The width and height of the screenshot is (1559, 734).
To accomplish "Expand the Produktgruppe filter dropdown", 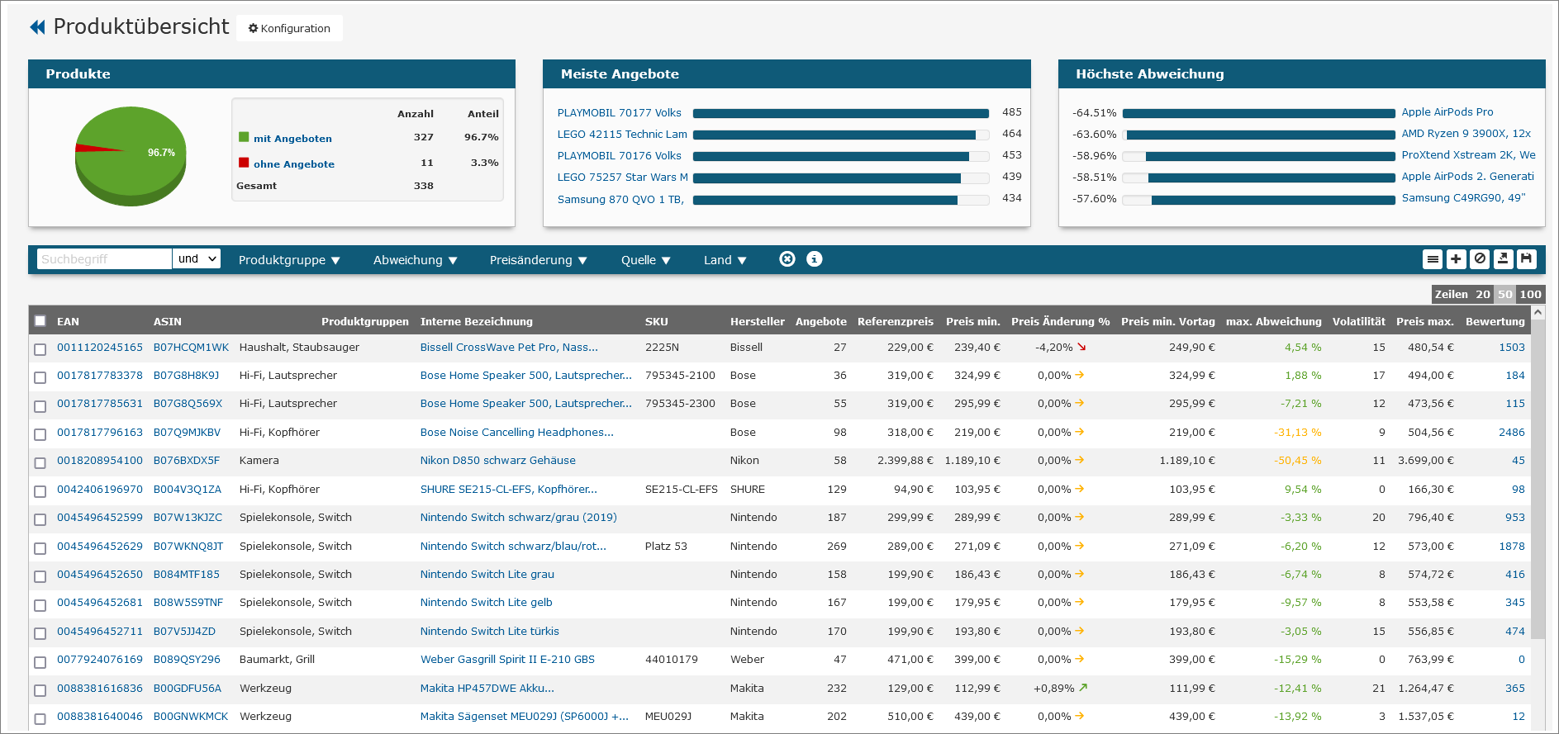I will pos(289,260).
